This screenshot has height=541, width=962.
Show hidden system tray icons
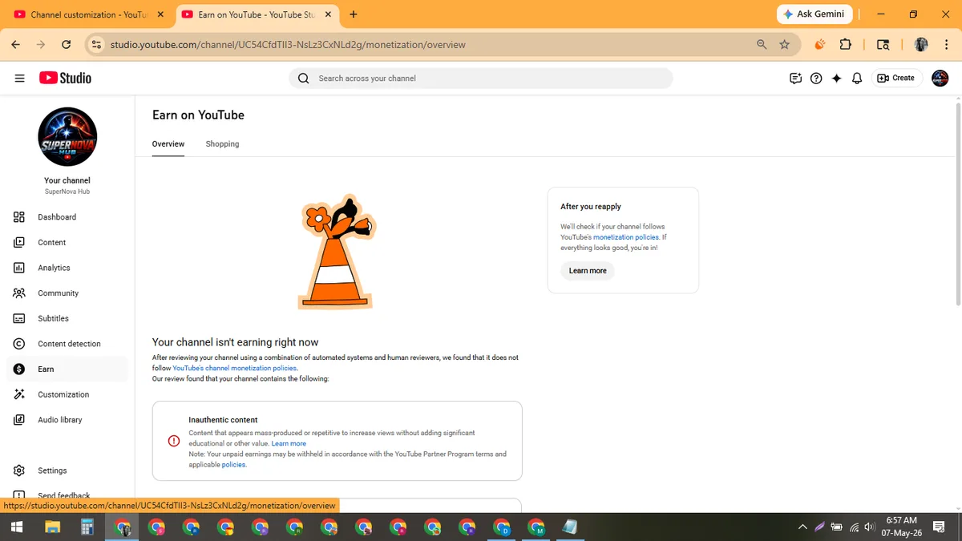click(x=802, y=527)
